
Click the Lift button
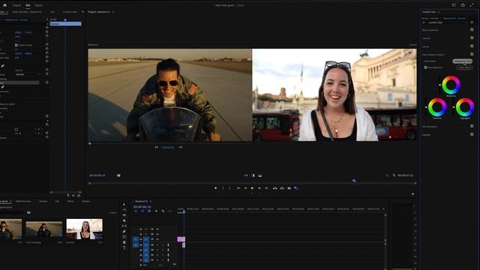(275, 188)
